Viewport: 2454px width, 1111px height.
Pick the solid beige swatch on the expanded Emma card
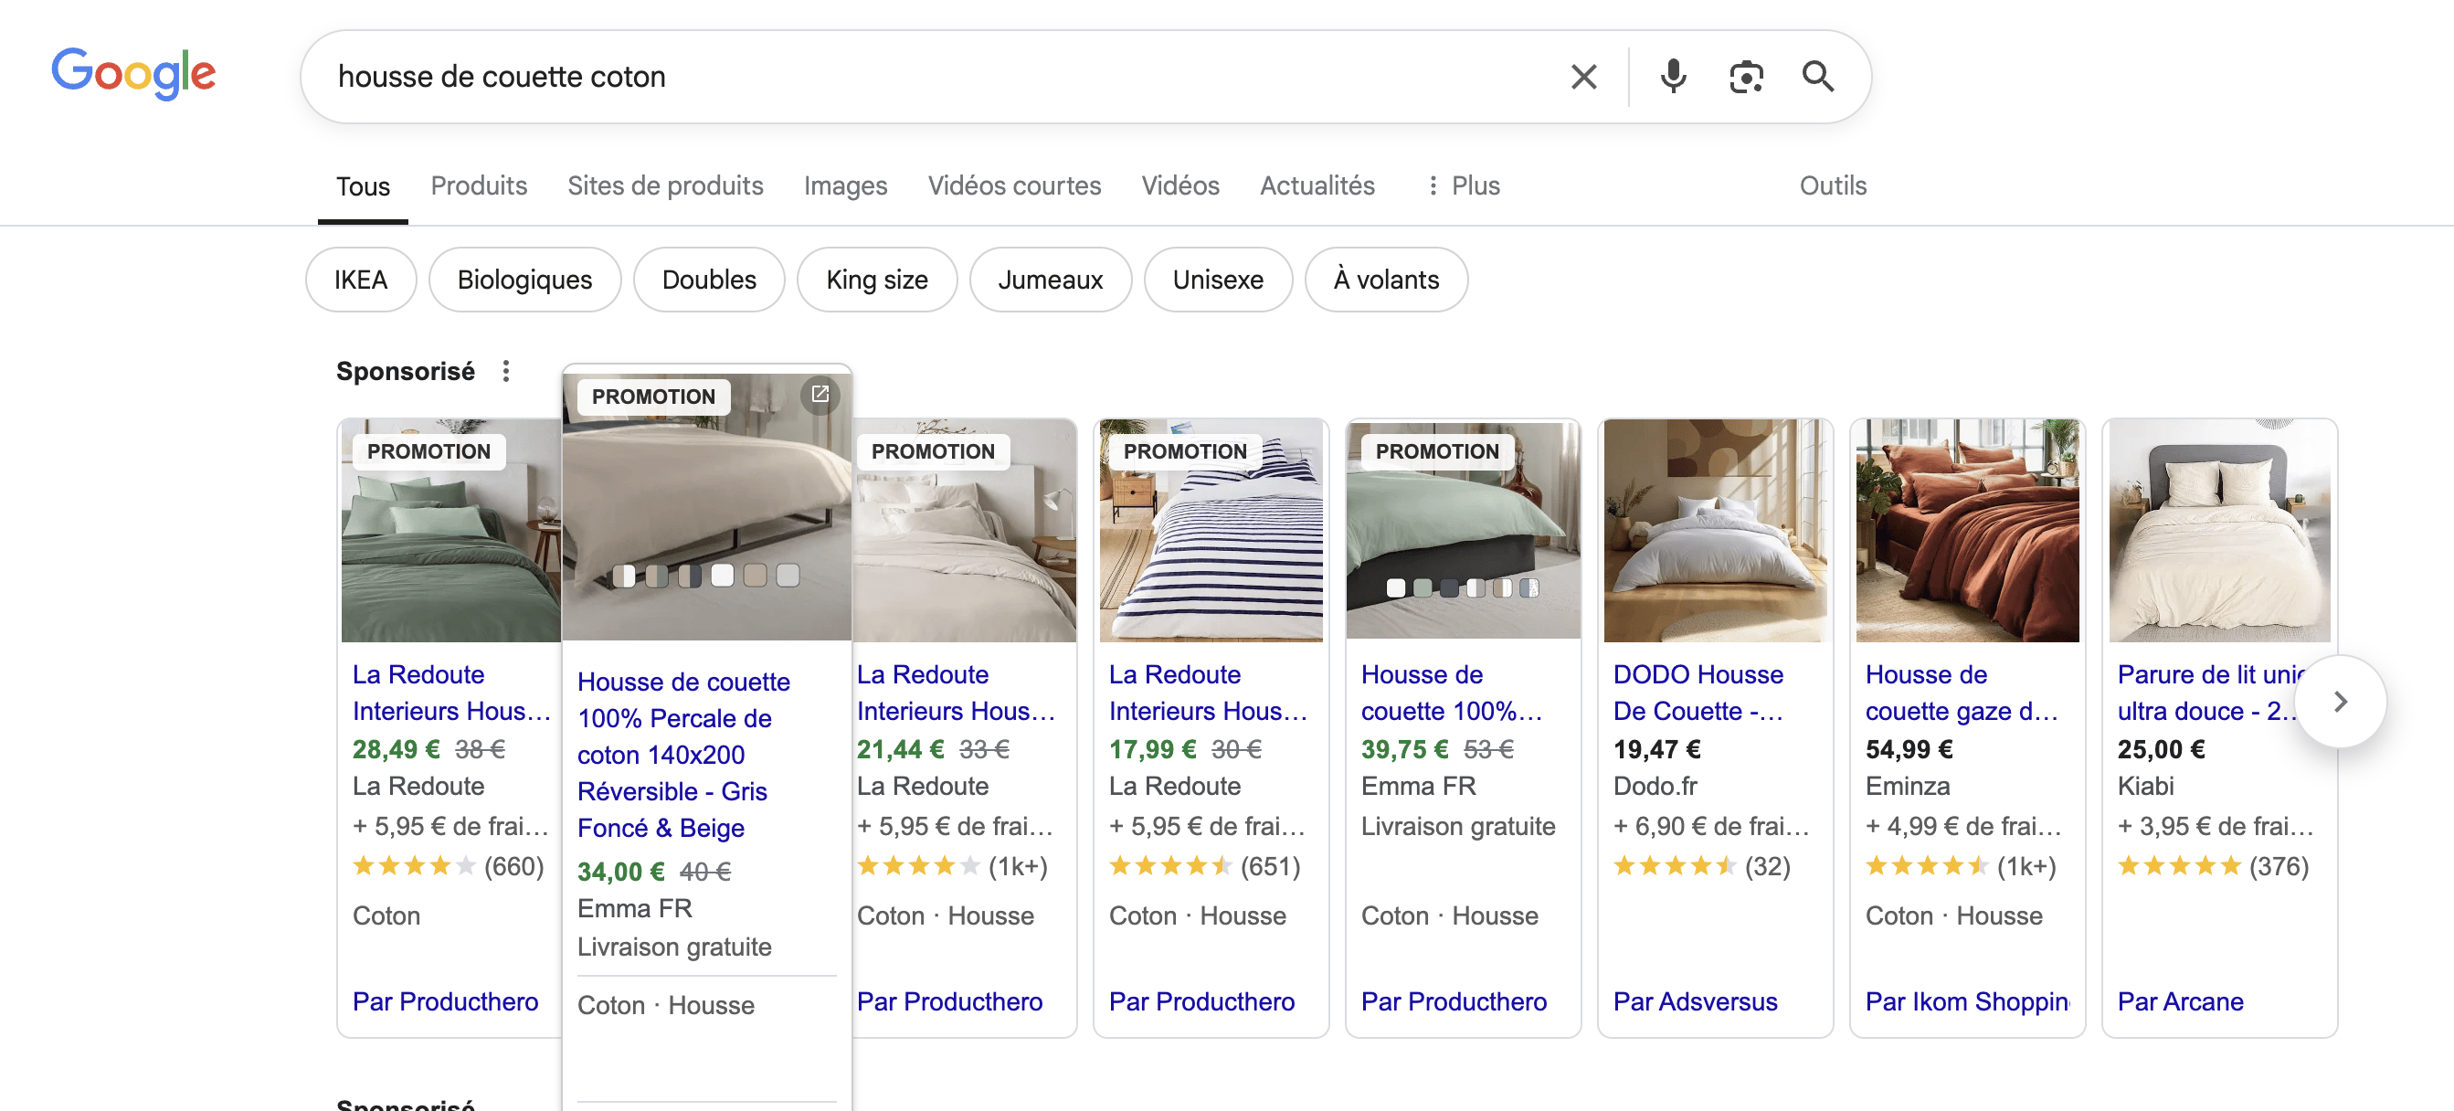755,576
